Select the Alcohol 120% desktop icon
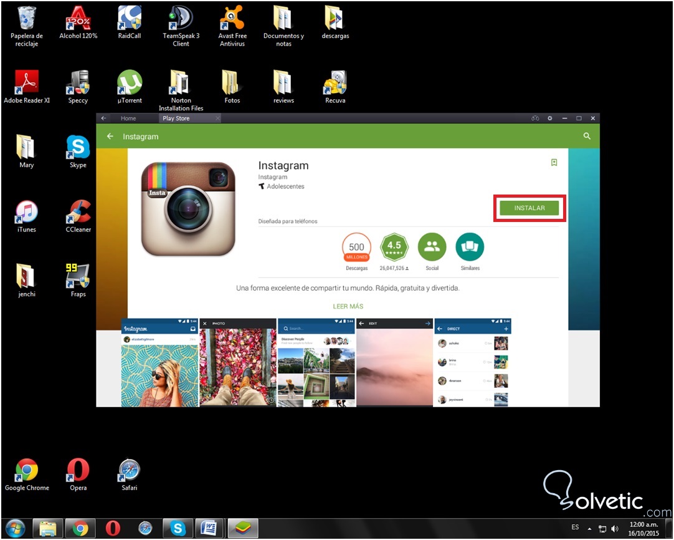This screenshot has width=674, height=540. (x=78, y=23)
